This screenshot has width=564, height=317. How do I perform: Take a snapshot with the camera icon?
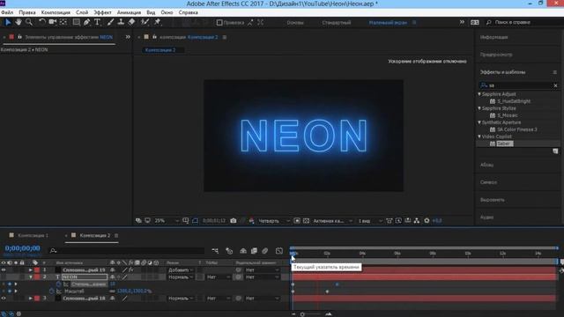(x=233, y=221)
